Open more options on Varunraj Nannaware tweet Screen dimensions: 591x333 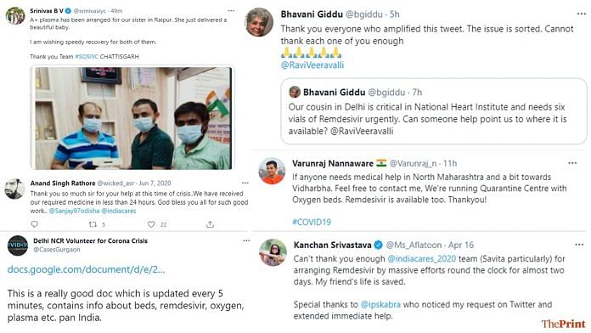(x=572, y=163)
